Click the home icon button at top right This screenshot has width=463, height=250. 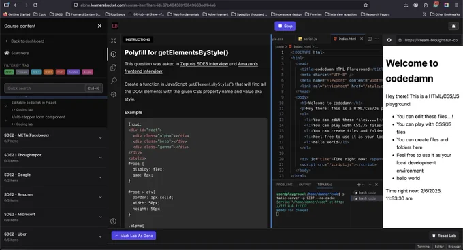(x=453, y=26)
